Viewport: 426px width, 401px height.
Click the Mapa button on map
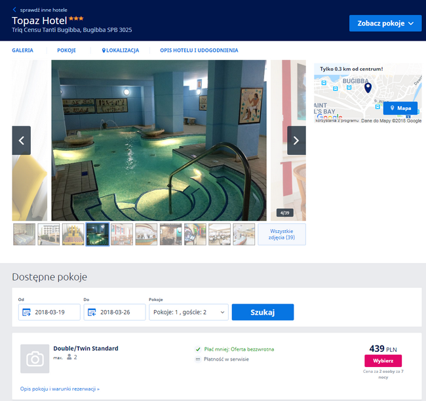point(400,108)
